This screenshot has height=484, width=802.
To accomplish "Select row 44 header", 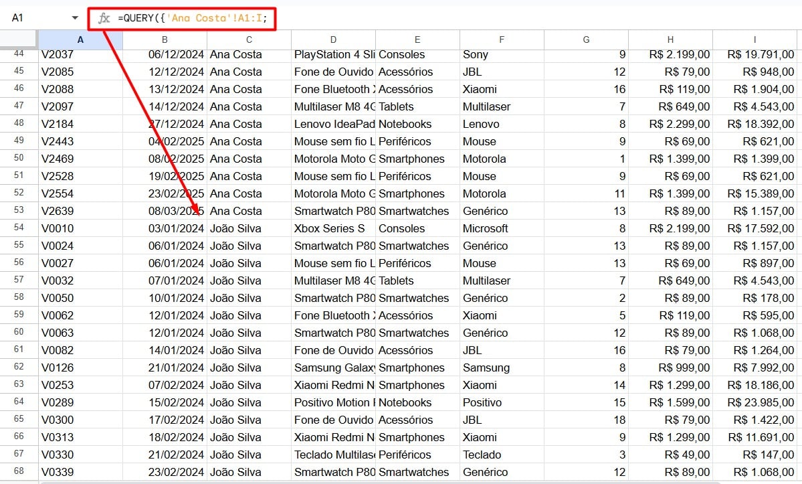I will (x=19, y=54).
